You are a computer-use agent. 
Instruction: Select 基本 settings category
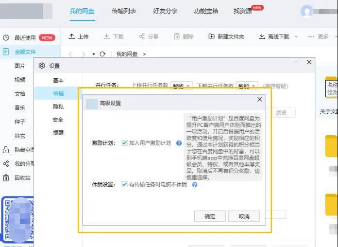click(x=58, y=80)
